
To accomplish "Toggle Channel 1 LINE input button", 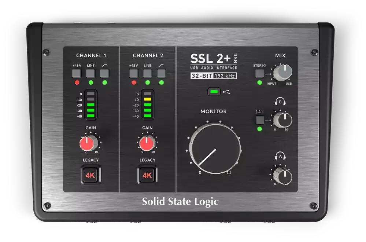I will tap(90, 73).
